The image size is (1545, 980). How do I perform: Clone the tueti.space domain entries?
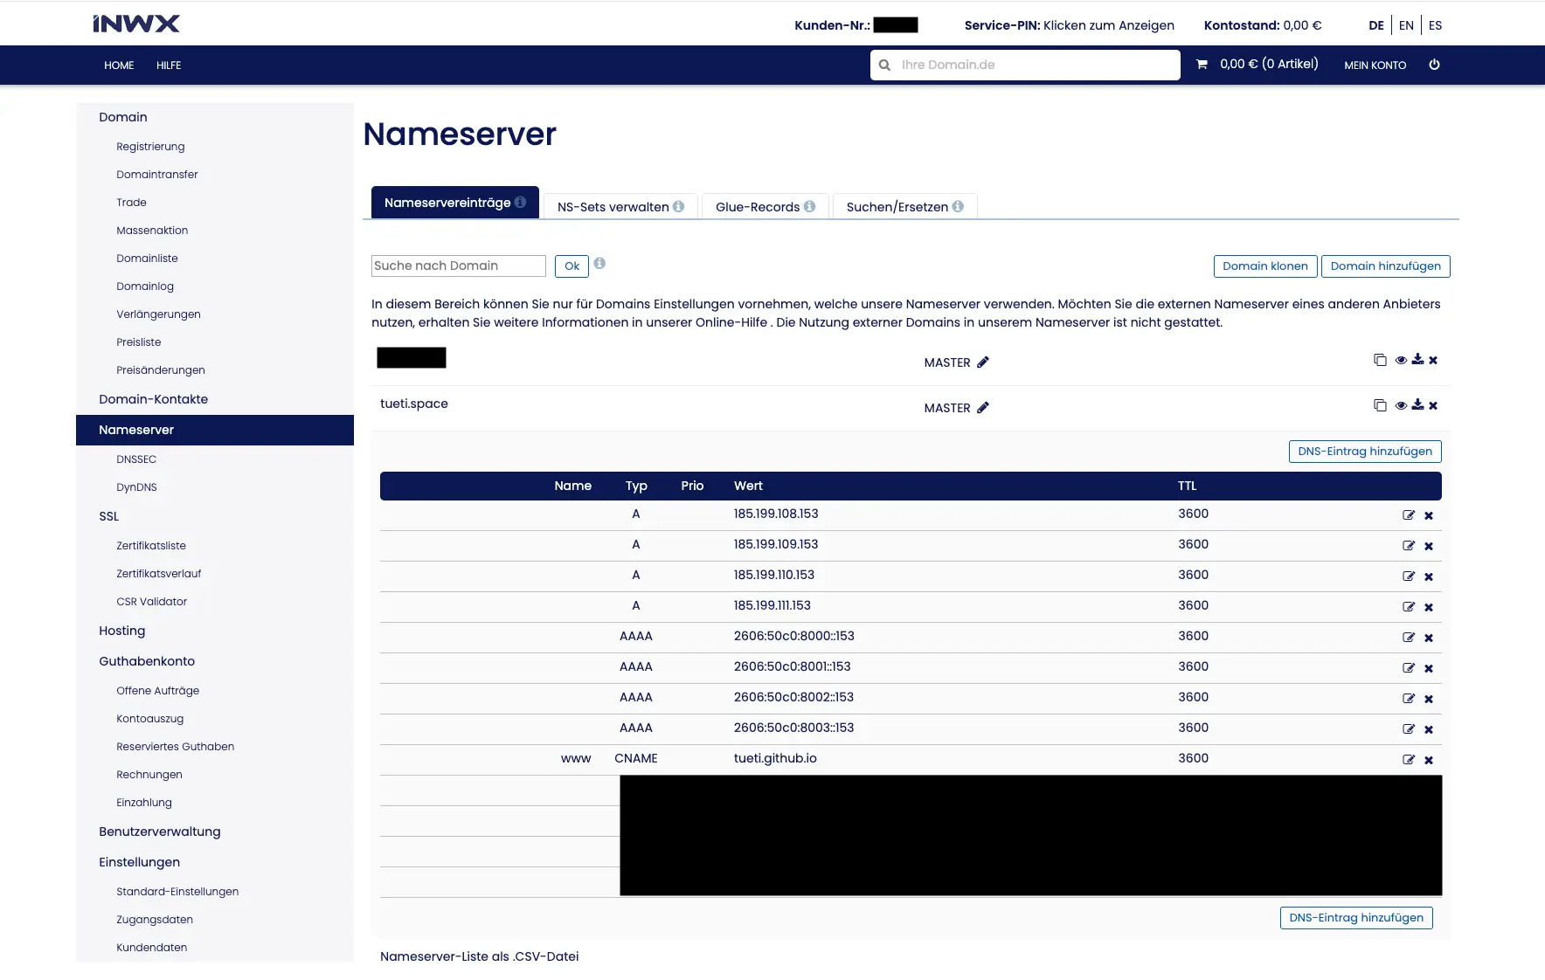(1381, 404)
